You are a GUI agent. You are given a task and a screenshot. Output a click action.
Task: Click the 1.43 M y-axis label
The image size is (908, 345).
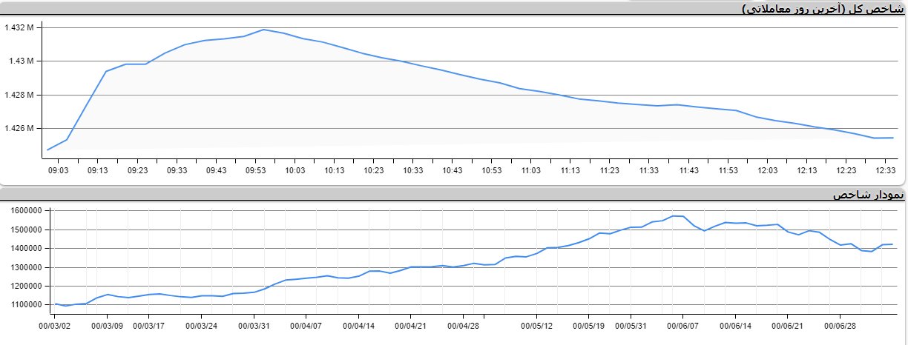22,61
